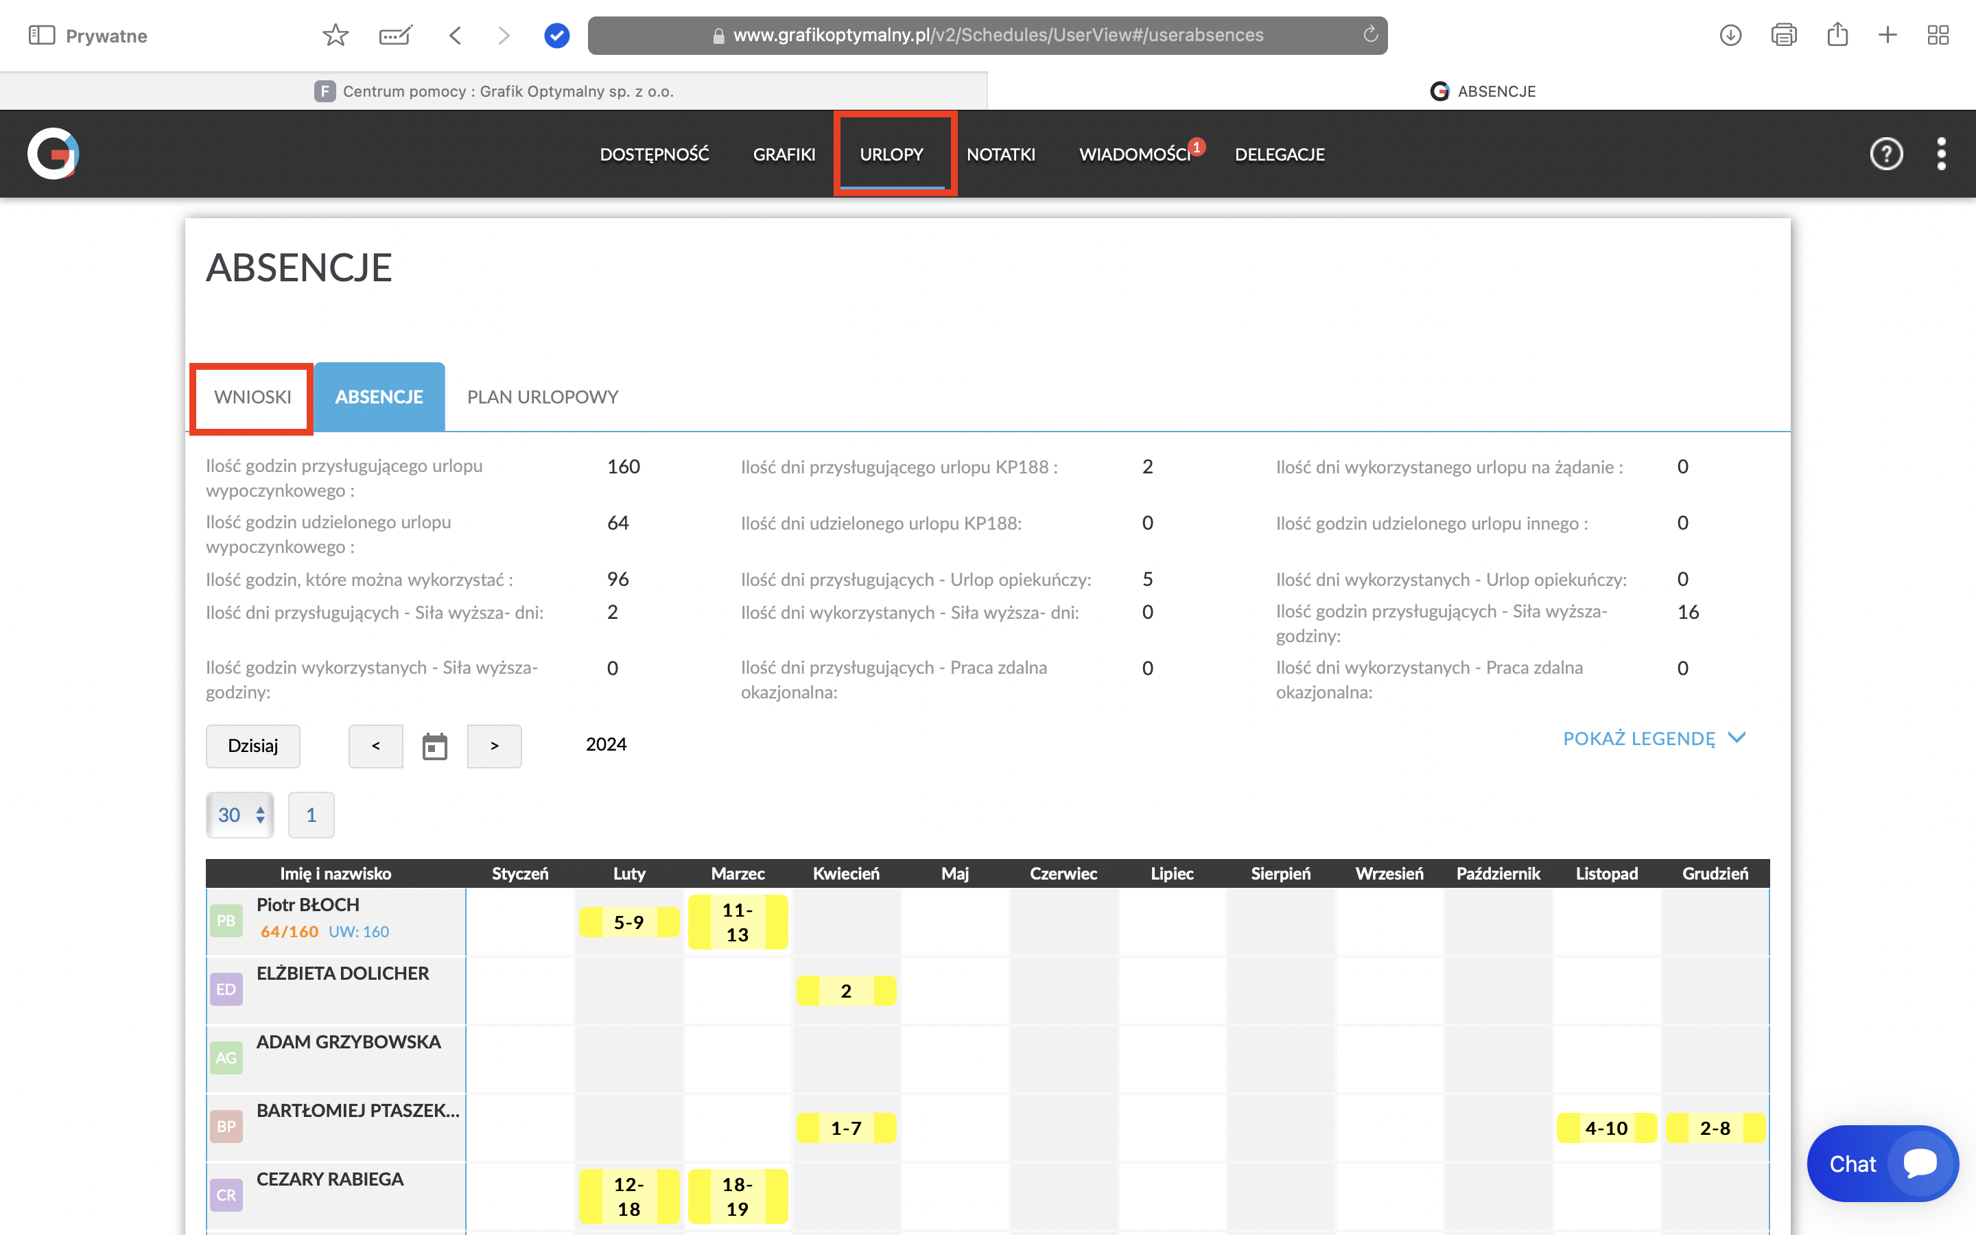
Task: Click the Grafik Optymalny logo
Action: point(53,154)
